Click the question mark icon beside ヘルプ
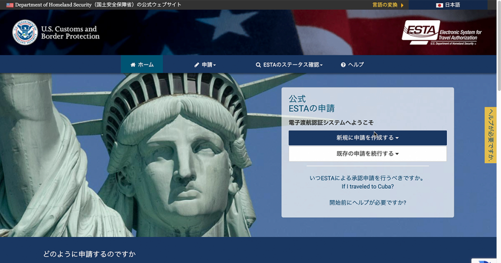The height and width of the screenshot is (263, 501). click(x=343, y=65)
